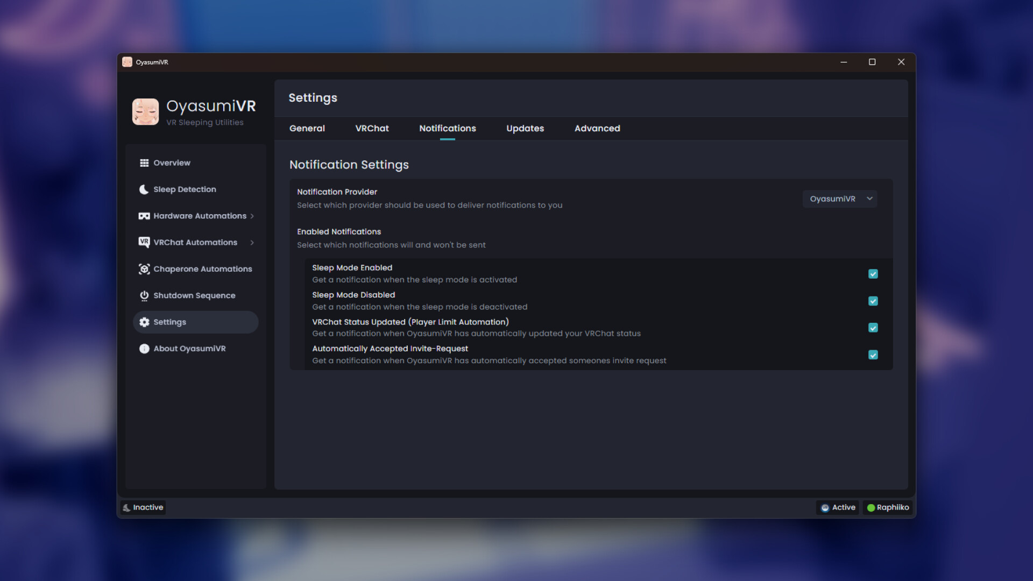The height and width of the screenshot is (581, 1033).
Task: Click the Settings gear icon
Action: 143,322
